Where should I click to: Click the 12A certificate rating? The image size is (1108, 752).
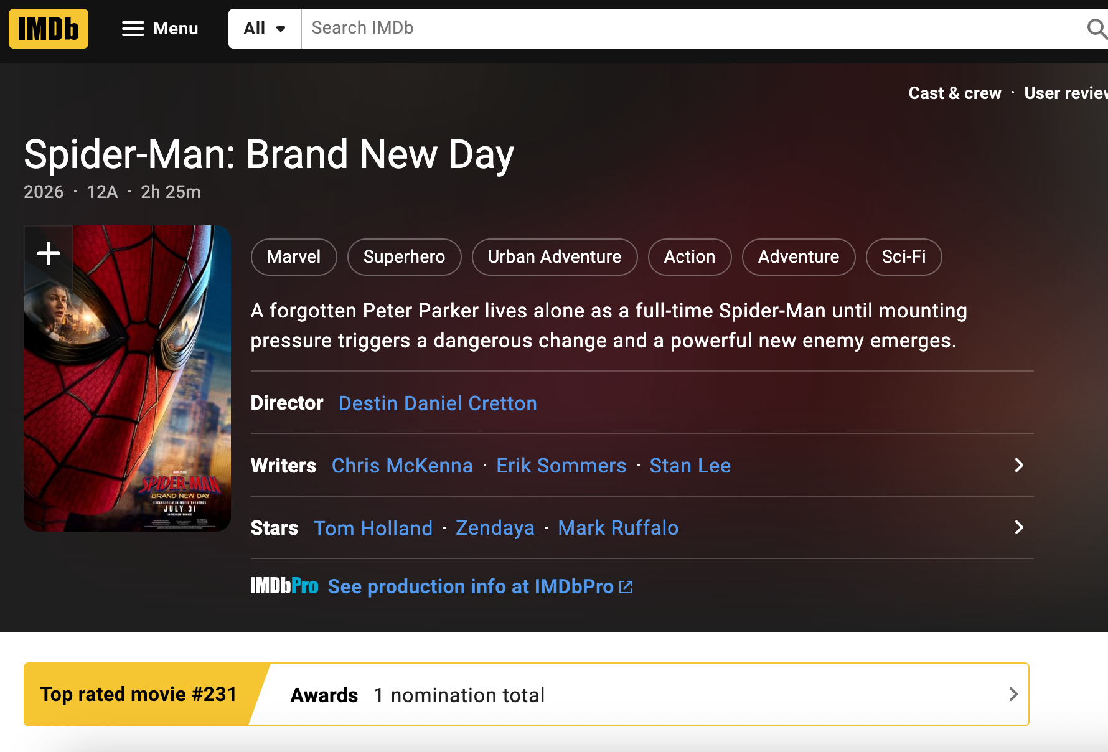click(102, 192)
